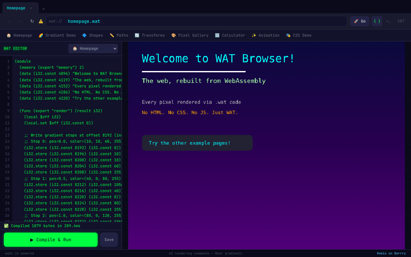411x257 pixels.
Task: Open the terminal console icon
Action: pyautogui.click(x=389, y=21)
